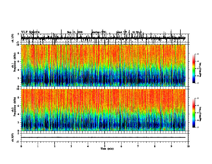Click the time axis tick label '2'
Image resolution: width=212 pixels, height=164 pixels.
click(55, 146)
